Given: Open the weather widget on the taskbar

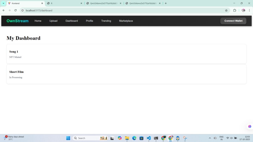Looking at the screenshot, I should coord(14,138).
